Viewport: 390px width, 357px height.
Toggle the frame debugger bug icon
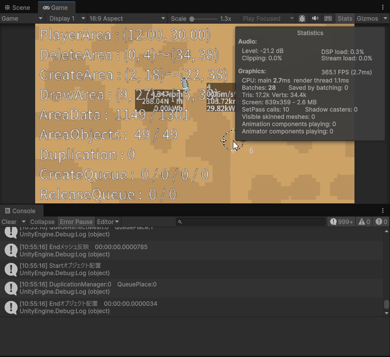point(302,18)
